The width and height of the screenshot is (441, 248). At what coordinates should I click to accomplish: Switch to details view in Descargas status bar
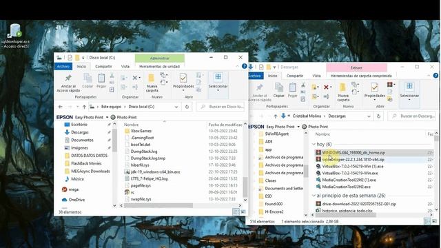point(427,222)
